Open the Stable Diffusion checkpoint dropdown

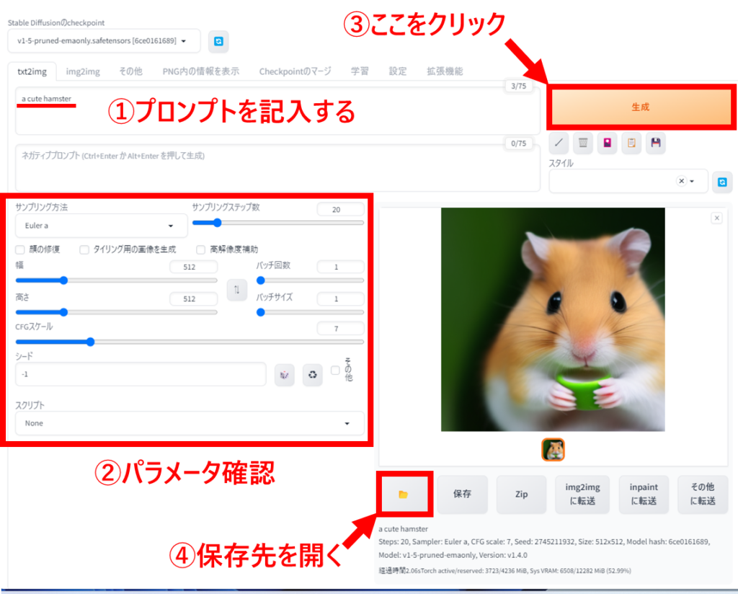coord(104,41)
